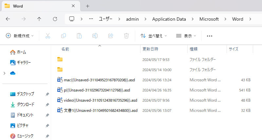
Task: Navigate to Microsoft in the breadcrumb
Action: click(209, 19)
